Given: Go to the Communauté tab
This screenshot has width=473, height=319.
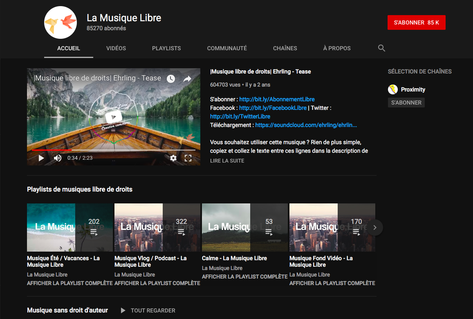Looking at the screenshot, I should [227, 48].
